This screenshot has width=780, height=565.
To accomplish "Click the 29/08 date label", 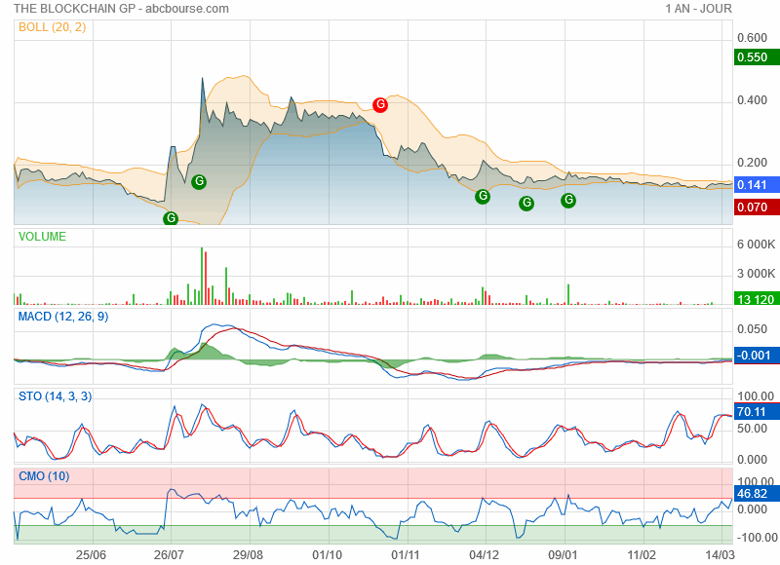I will 248,555.
